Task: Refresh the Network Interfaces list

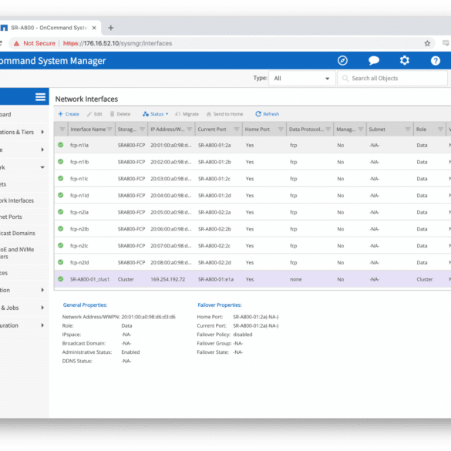Action: tap(268, 114)
